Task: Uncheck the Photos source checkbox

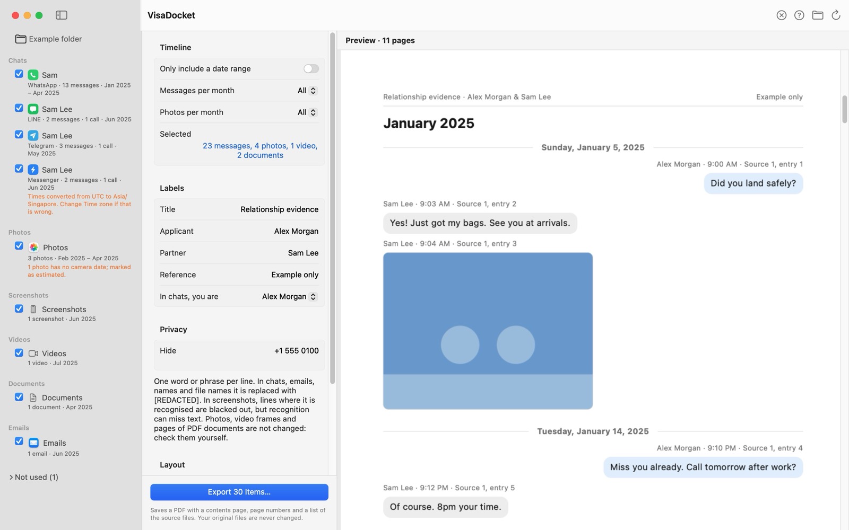Action: (19, 246)
